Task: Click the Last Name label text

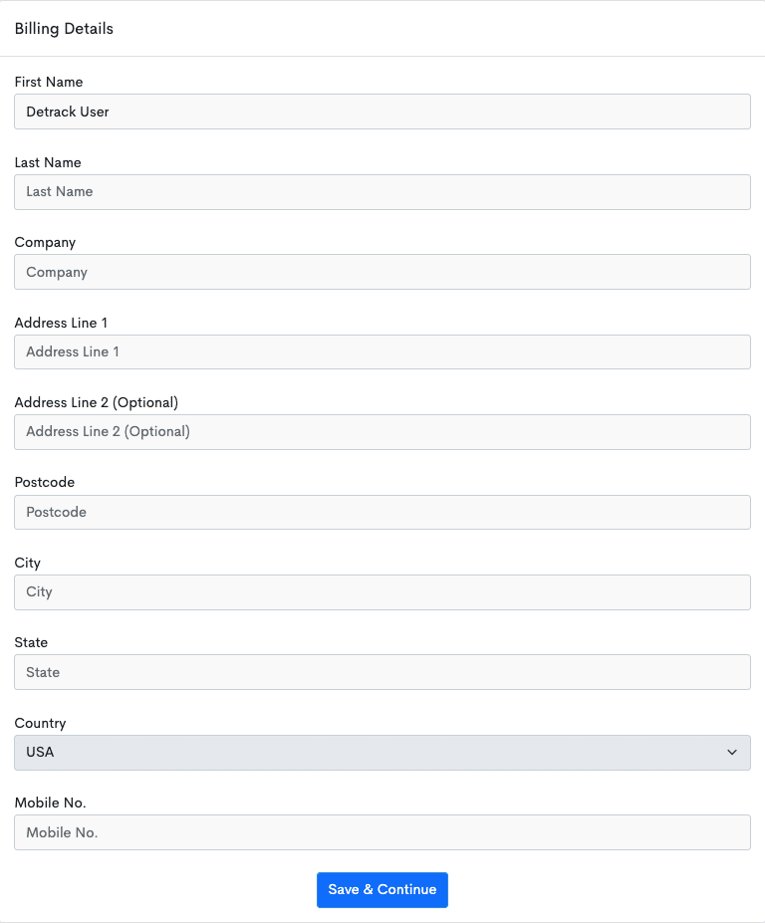Action: point(48,162)
